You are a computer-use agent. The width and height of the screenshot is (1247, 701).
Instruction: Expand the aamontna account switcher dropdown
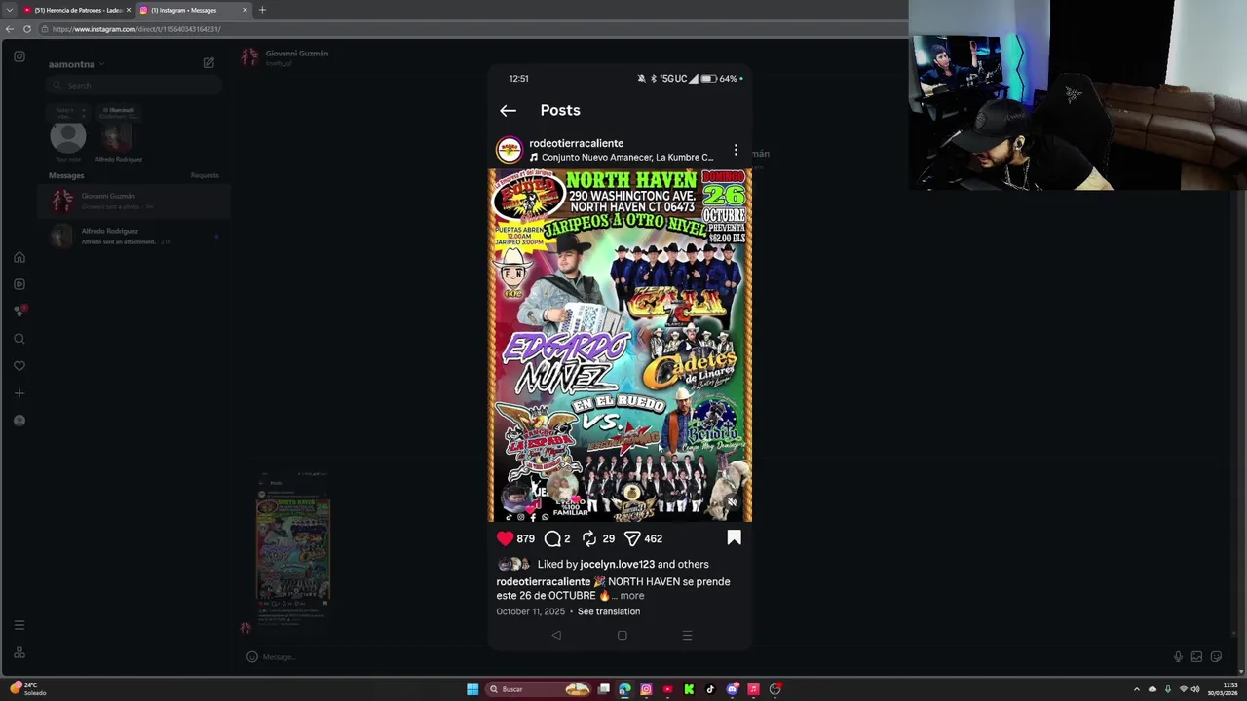point(77,64)
